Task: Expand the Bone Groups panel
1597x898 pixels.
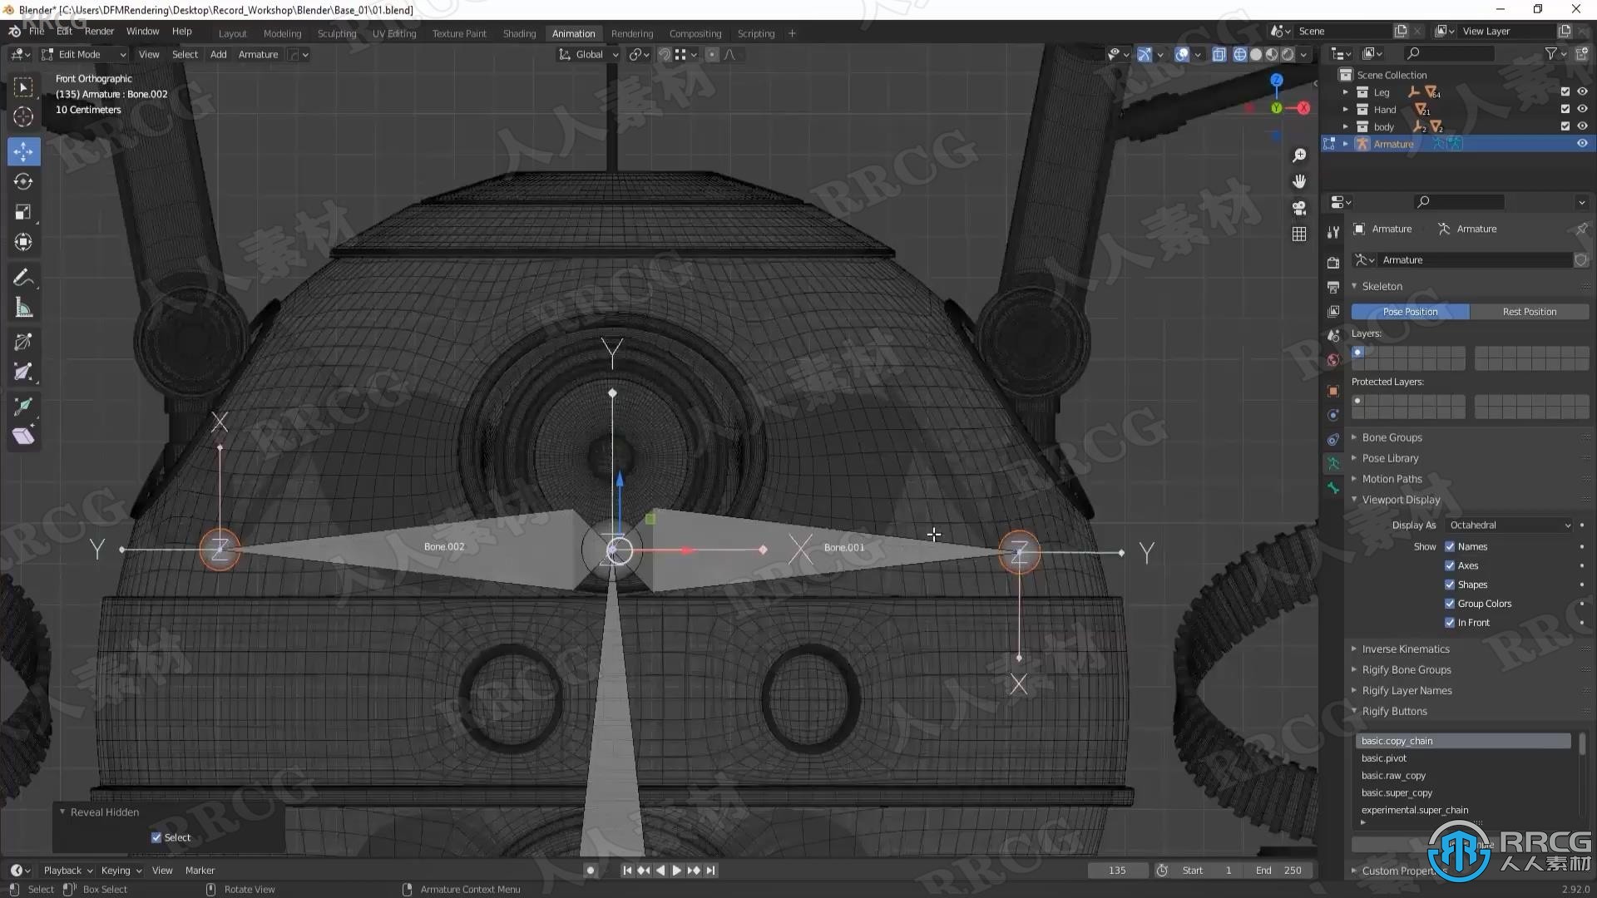Action: (x=1392, y=437)
